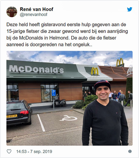The image size is (139, 158).
Task: Click the white McDonald's lettering in the photo
Action: coord(36,69)
